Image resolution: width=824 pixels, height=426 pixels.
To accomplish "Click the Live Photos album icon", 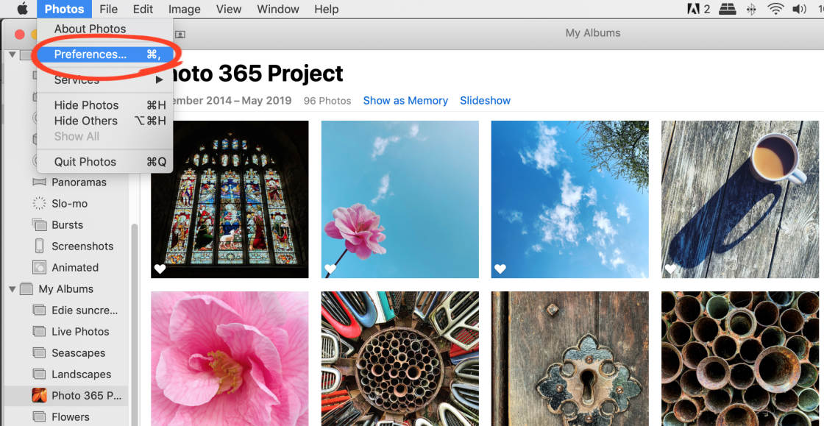I will pyautogui.click(x=40, y=331).
